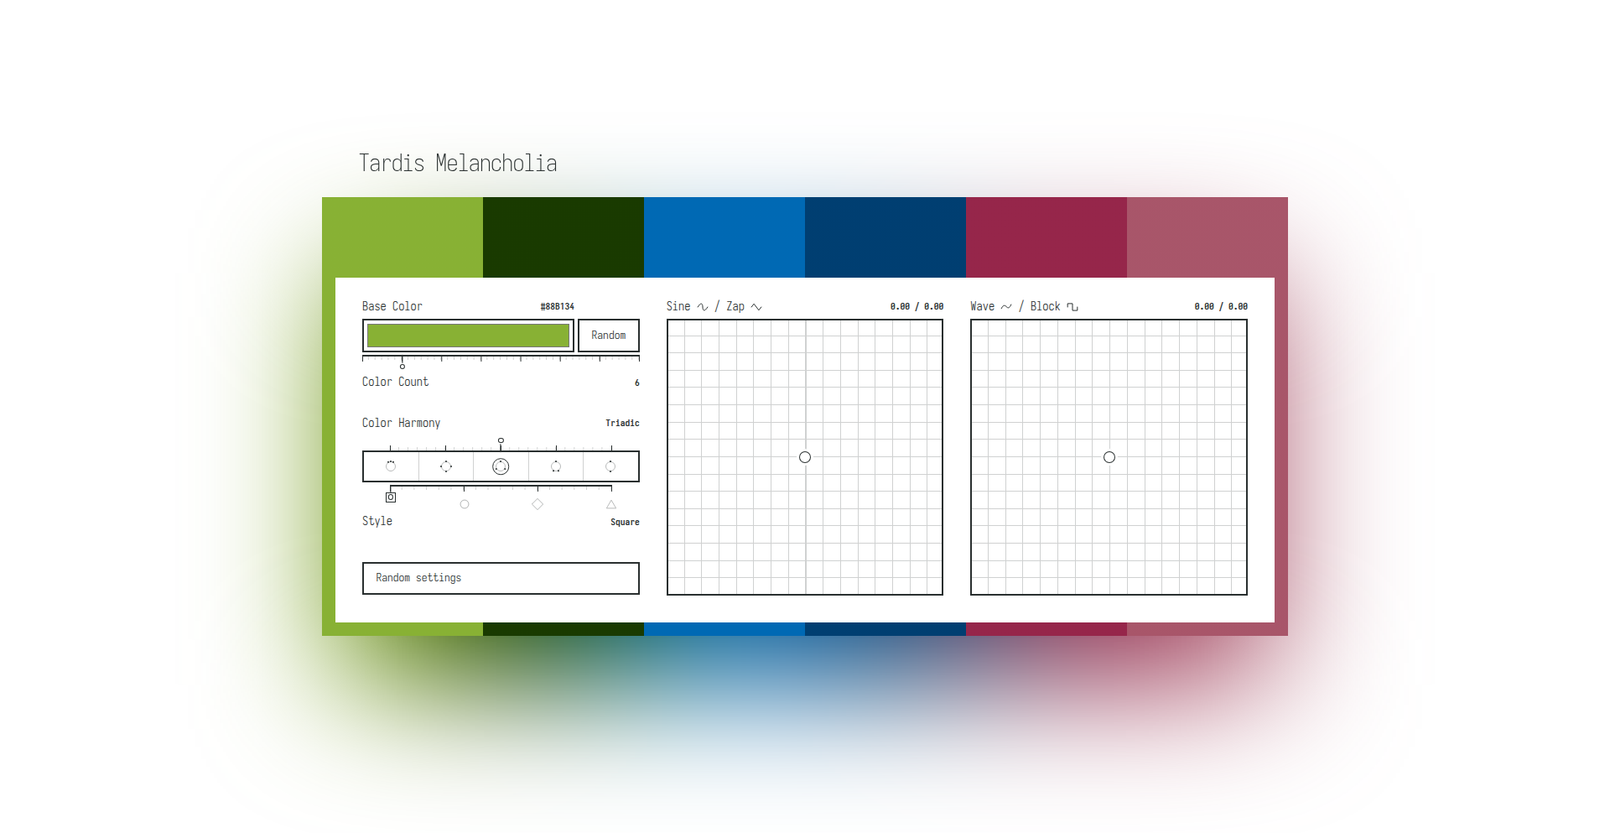This screenshot has height=833, width=1610.
Task: Click the Color Harmony label
Action: pos(401,423)
